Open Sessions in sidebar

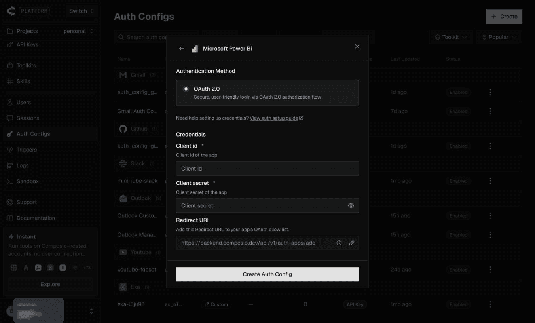pos(50,118)
